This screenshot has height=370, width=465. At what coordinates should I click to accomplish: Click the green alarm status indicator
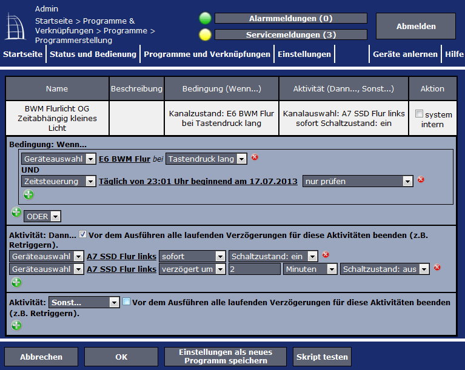tap(205, 18)
